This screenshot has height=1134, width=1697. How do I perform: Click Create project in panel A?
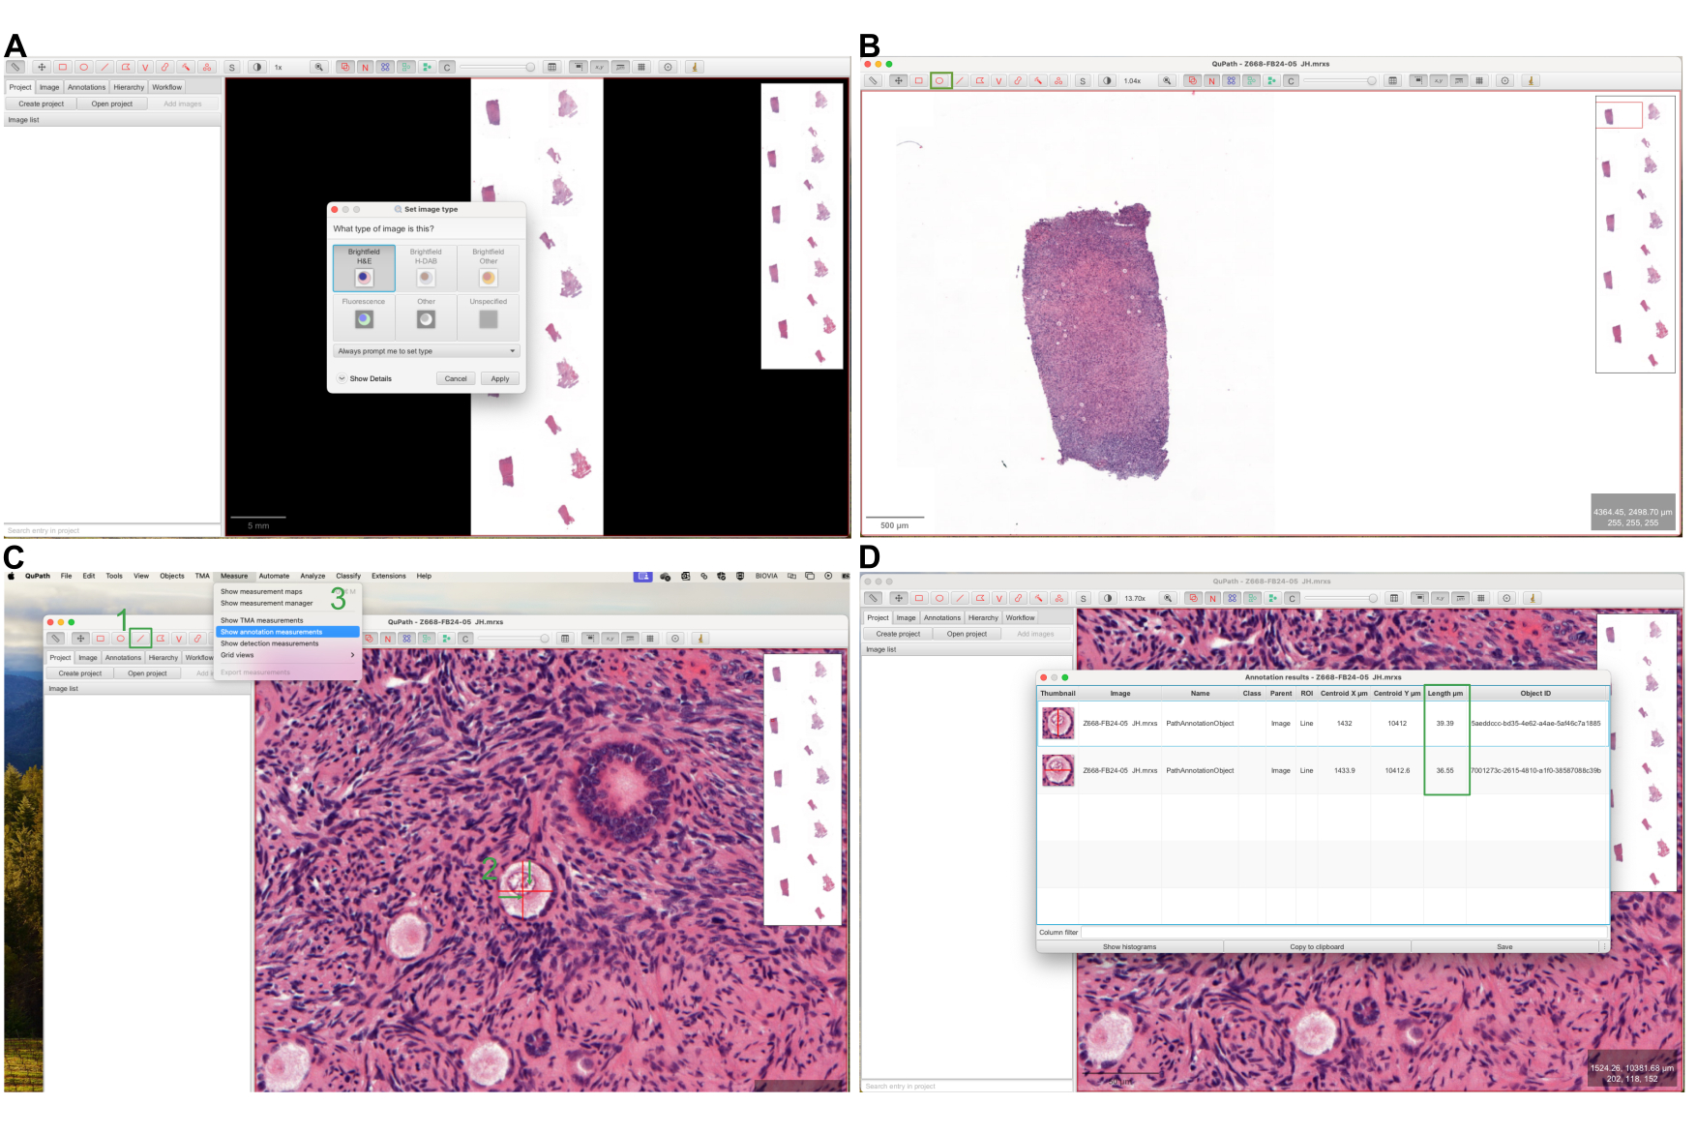pyautogui.click(x=42, y=104)
